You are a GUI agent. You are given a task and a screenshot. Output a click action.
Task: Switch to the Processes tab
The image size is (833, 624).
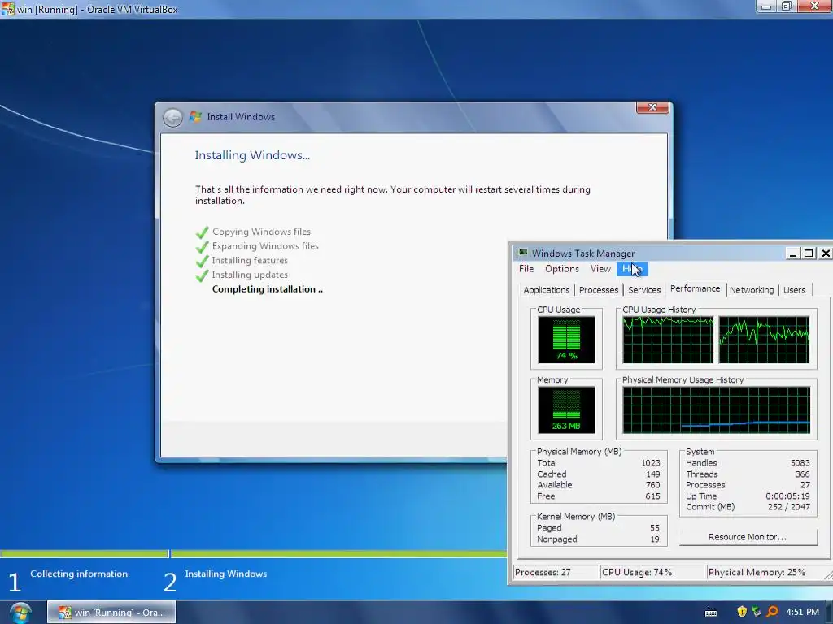tap(599, 290)
